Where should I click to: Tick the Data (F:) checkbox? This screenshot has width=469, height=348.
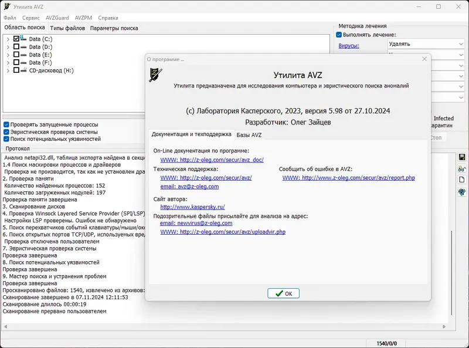(16, 62)
